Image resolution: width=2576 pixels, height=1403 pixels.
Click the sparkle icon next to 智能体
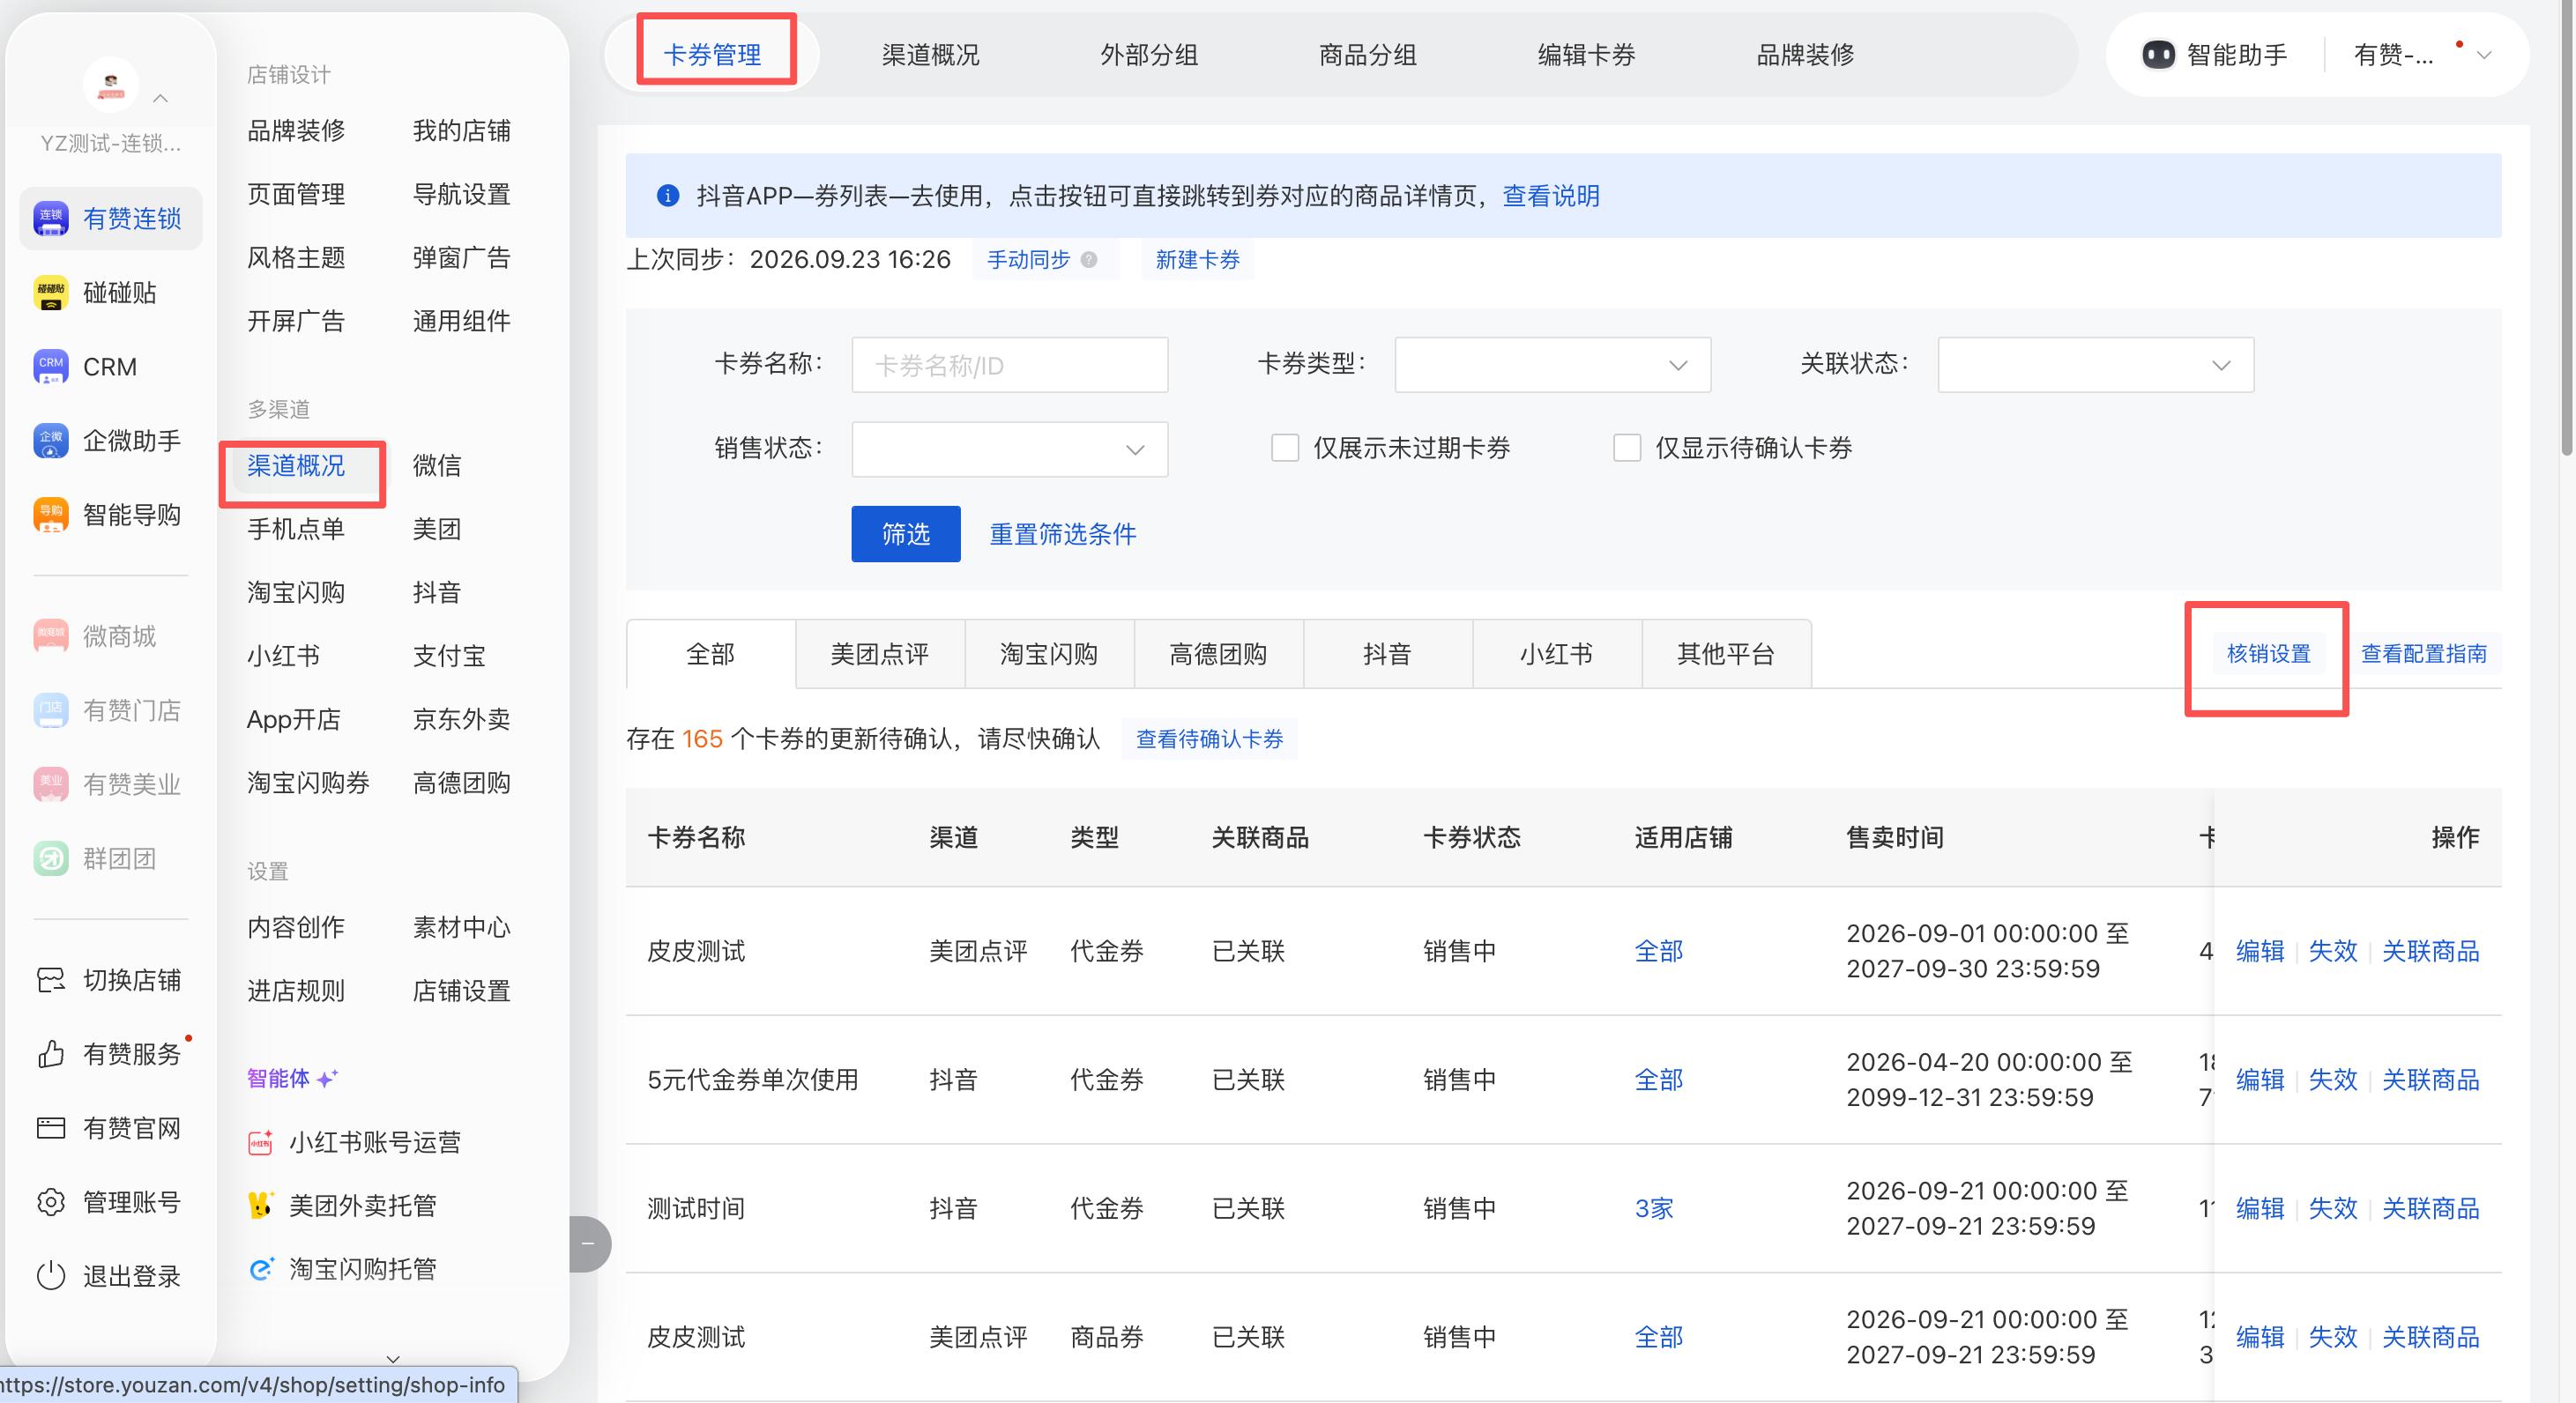(327, 1078)
